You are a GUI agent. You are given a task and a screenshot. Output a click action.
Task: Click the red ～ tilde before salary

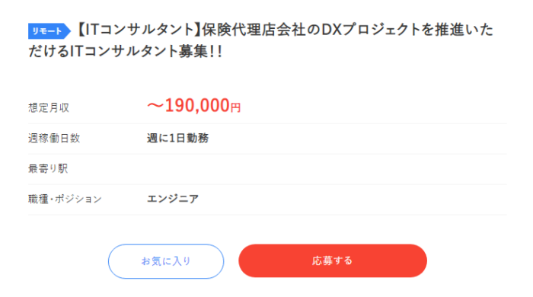click(x=155, y=106)
